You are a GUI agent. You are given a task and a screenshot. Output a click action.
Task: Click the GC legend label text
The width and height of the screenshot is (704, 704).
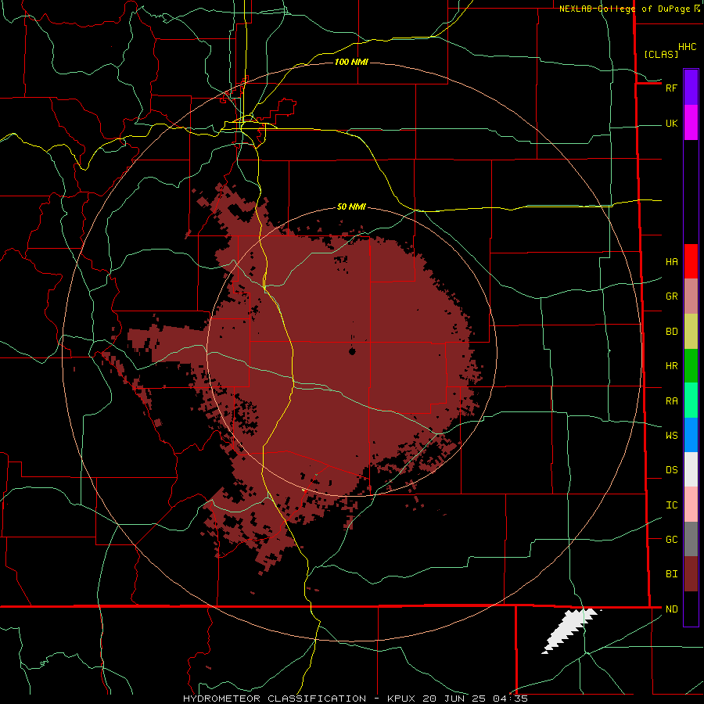click(671, 540)
